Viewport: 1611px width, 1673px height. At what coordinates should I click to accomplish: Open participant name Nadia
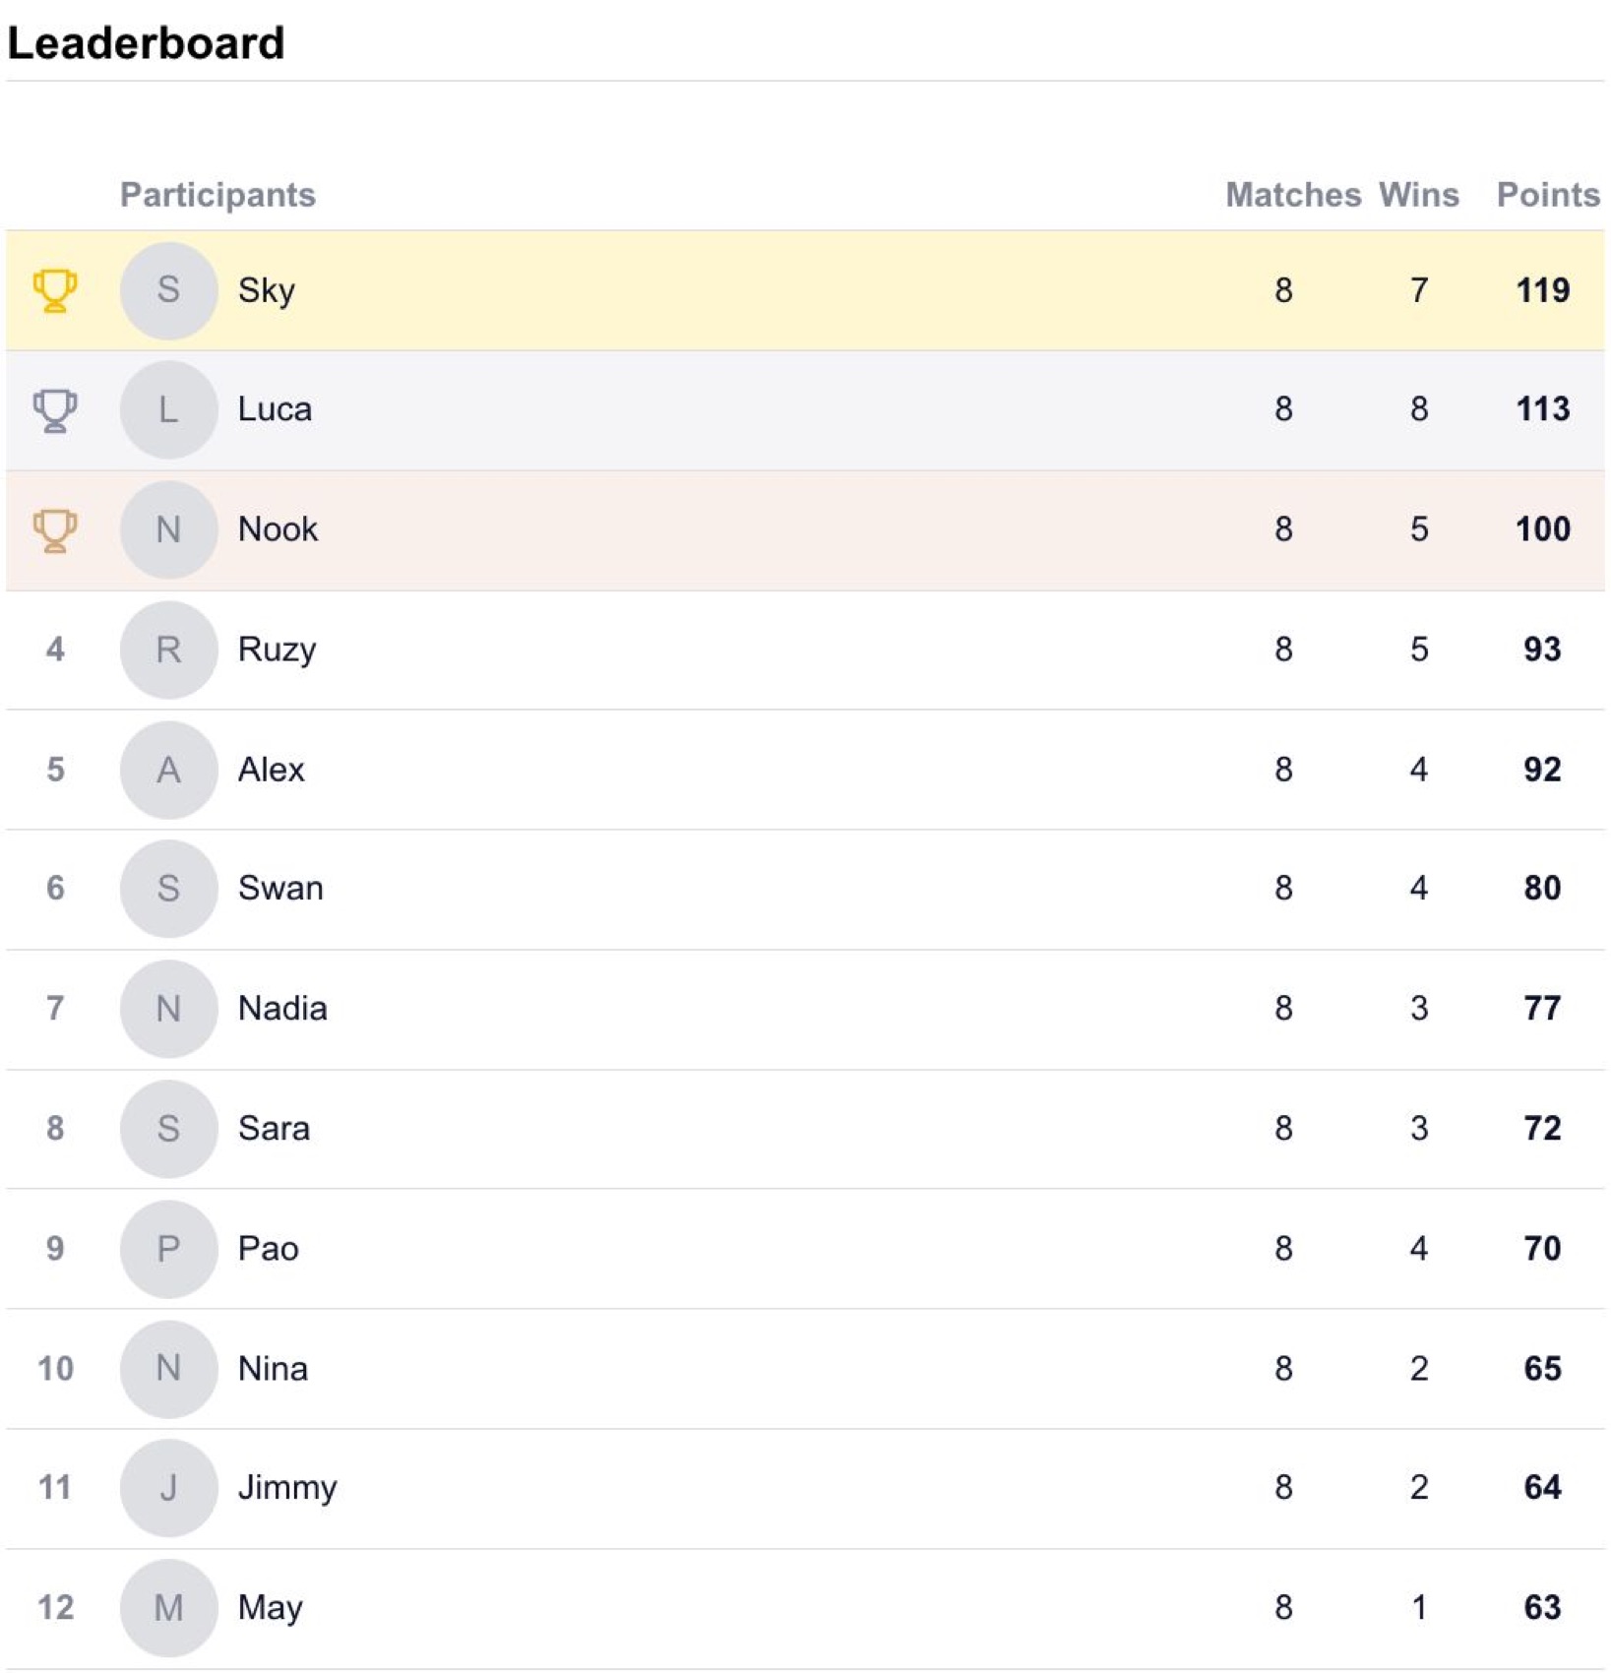(282, 1009)
